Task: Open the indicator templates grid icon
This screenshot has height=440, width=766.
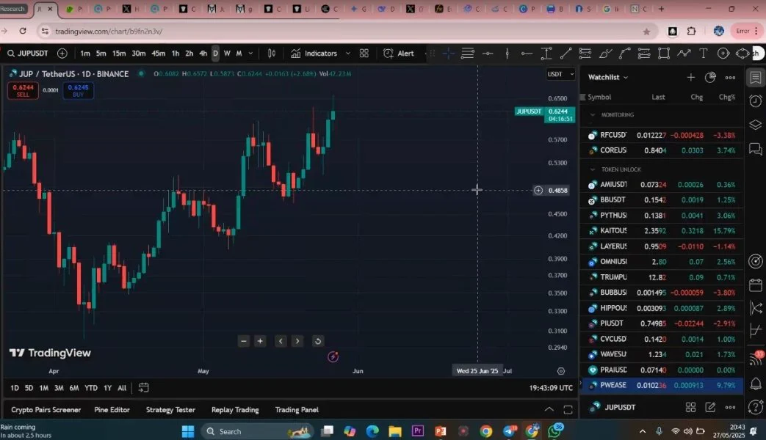Action: click(x=364, y=54)
